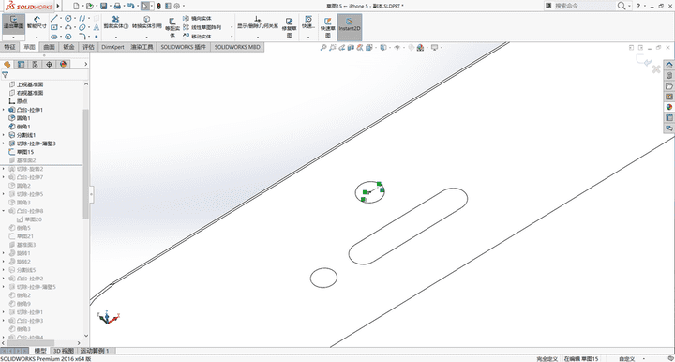The width and height of the screenshot is (675, 362).
Task: Switch to the 特征 features tab
Action: pos(9,47)
